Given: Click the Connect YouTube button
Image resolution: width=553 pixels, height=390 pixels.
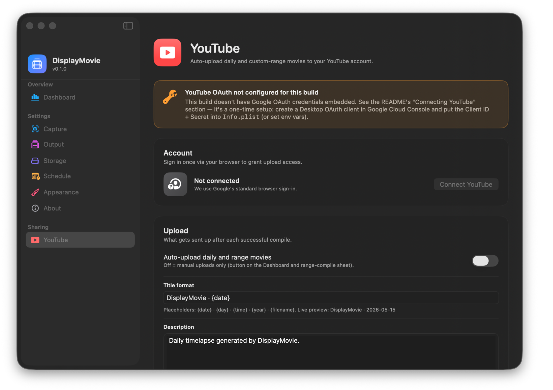Looking at the screenshot, I should (x=466, y=184).
